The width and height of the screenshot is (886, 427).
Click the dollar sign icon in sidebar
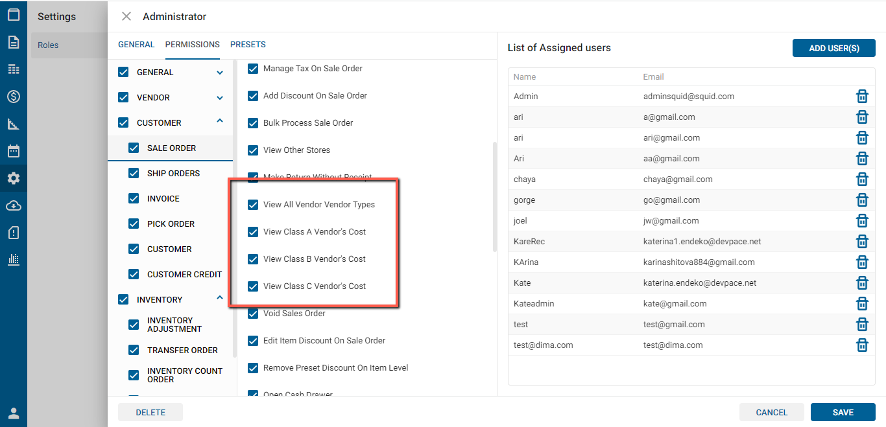[x=14, y=97]
